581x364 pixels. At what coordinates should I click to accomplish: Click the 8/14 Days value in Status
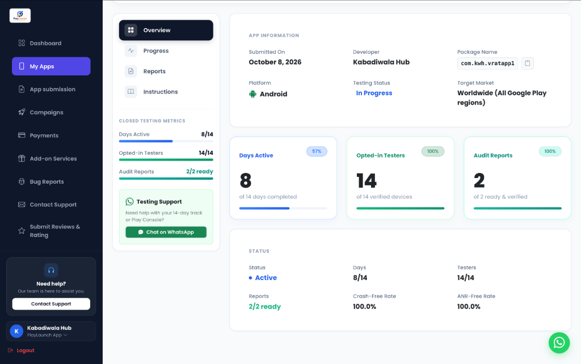tap(360, 278)
